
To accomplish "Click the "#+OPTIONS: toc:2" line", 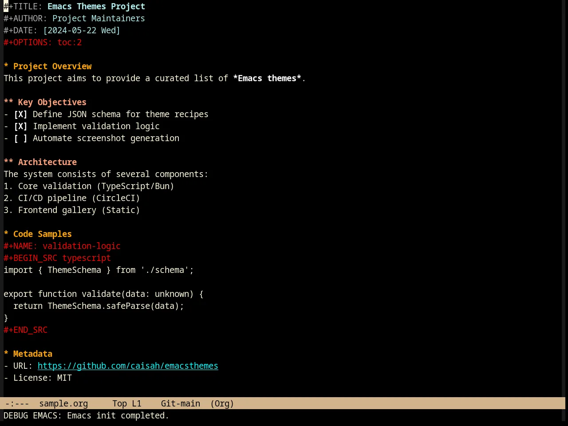I will coord(43,42).
